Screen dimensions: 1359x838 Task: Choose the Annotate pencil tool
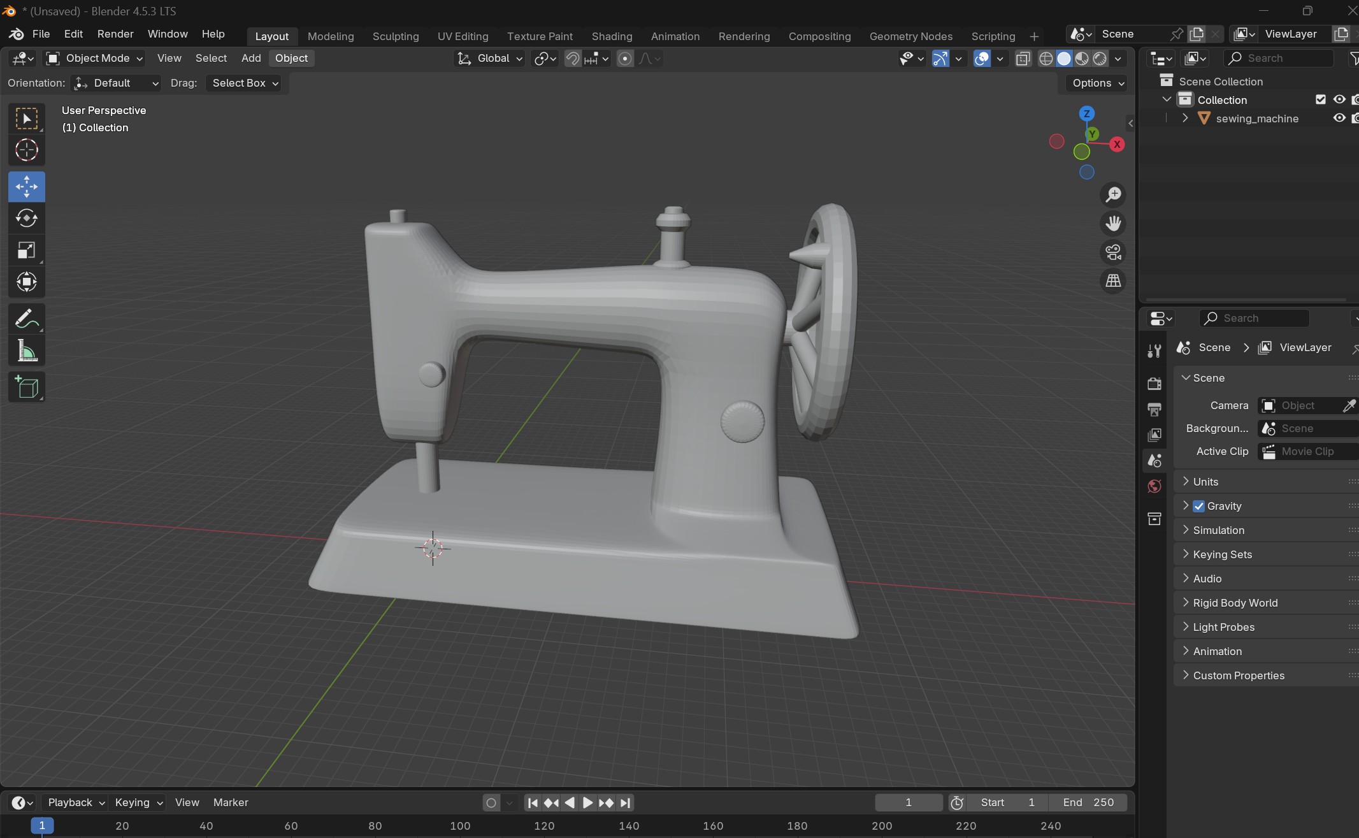(x=26, y=319)
